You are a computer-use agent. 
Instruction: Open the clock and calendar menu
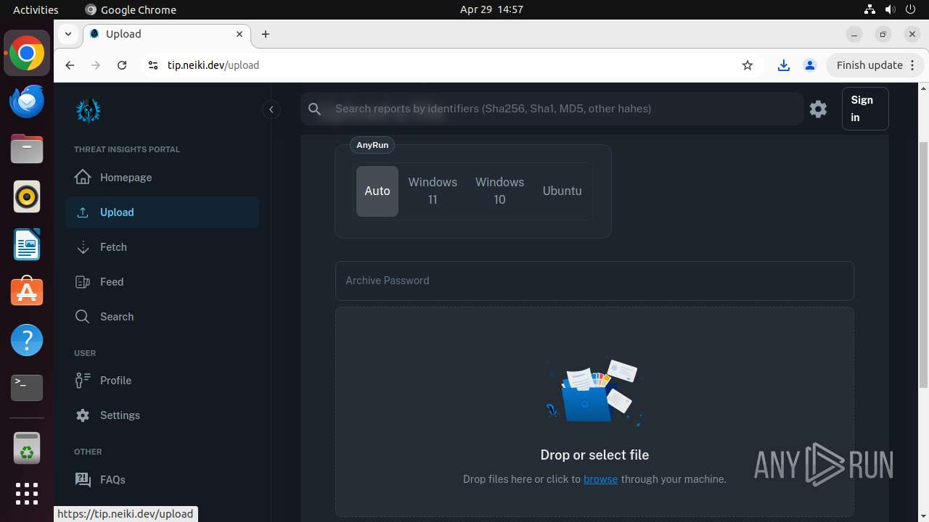pyautogui.click(x=491, y=9)
